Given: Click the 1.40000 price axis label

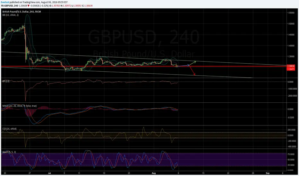Looking at the screenshot, I should click(x=291, y=46).
